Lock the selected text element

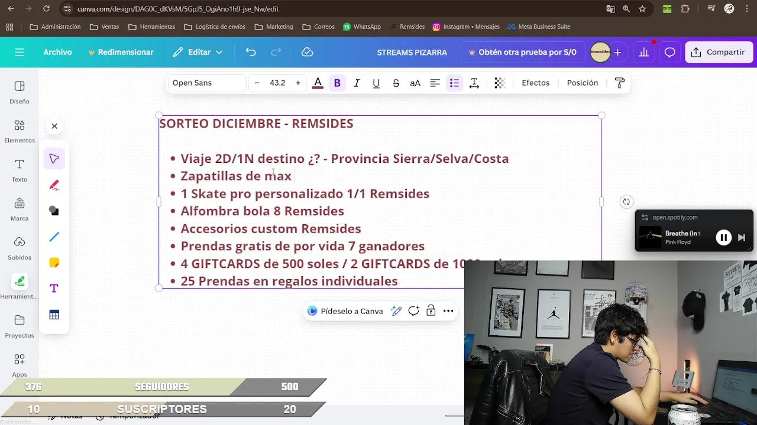[431, 311]
